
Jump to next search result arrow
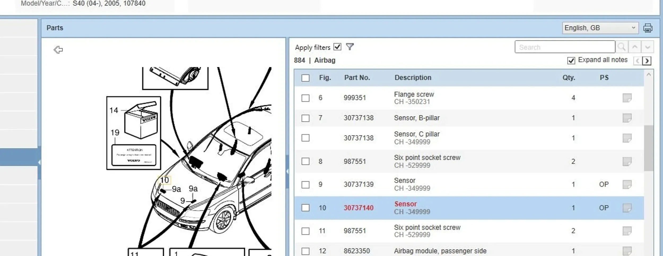(647, 47)
